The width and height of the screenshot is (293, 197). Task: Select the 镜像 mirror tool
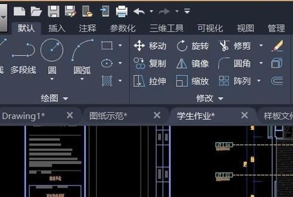193,63
